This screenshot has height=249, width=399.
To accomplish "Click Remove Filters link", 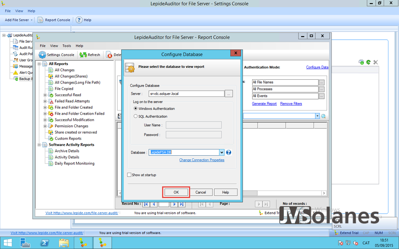I will click(x=291, y=103).
